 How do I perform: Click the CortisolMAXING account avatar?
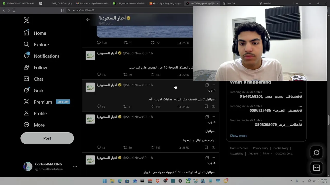point(28,166)
